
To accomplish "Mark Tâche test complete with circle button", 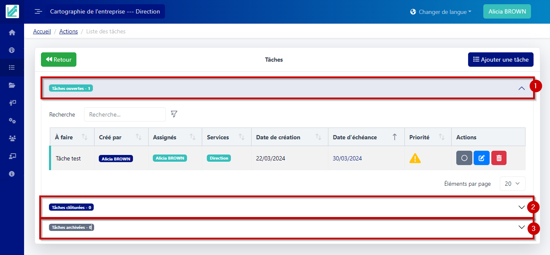I will coord(464,158).
